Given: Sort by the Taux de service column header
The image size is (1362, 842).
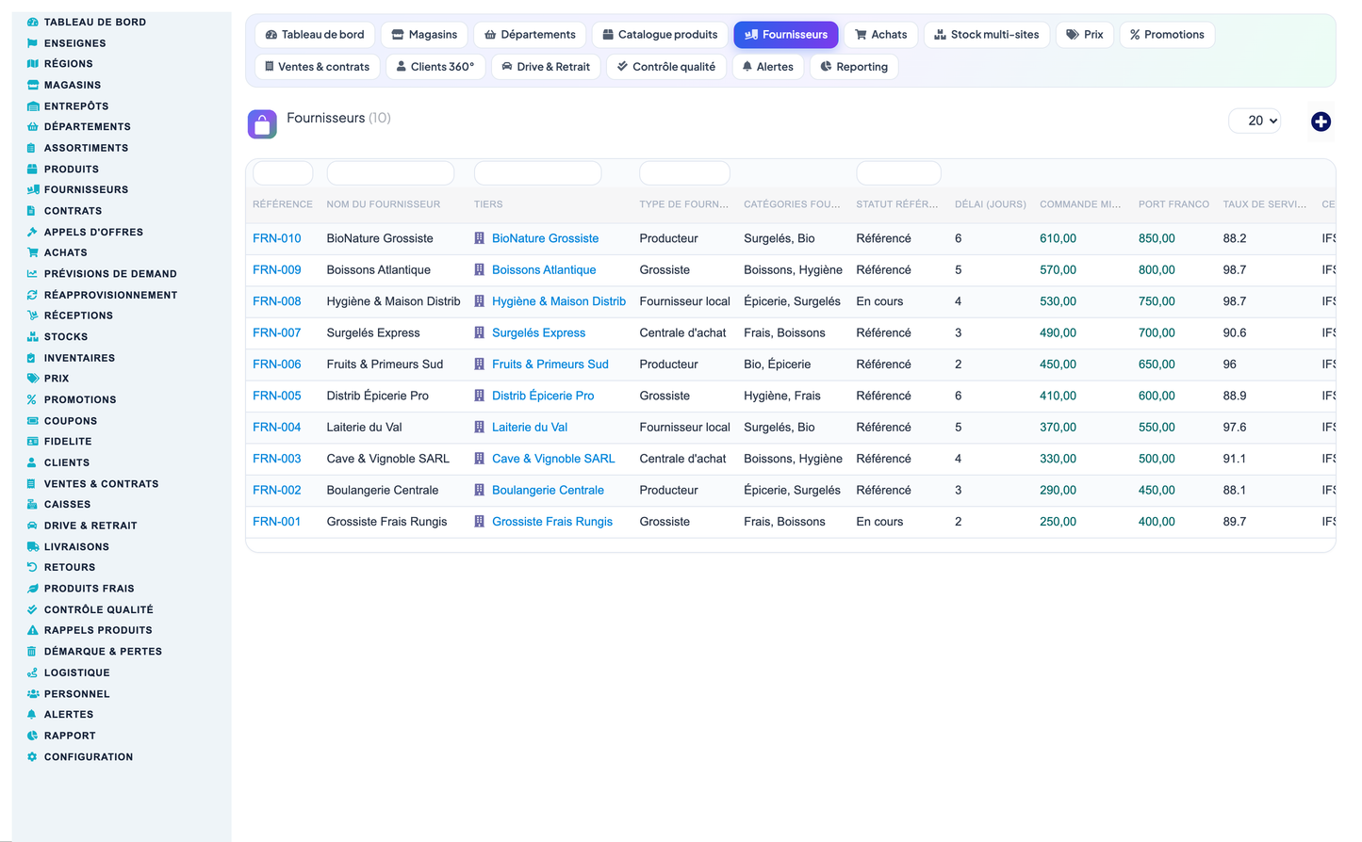Looking at the screenshot, I should click(1264, 204).
